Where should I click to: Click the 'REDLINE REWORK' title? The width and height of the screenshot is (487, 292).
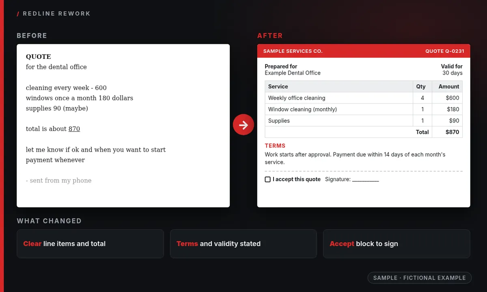click(56, 13)
